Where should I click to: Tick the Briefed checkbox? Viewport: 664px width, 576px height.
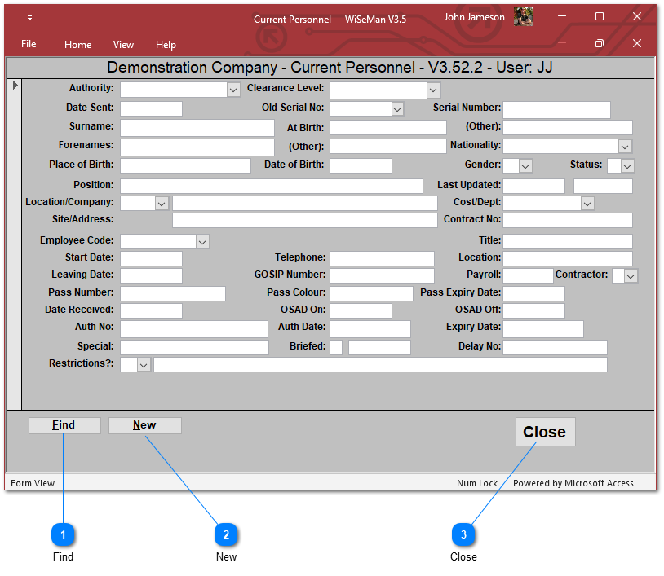pos(336,347)
